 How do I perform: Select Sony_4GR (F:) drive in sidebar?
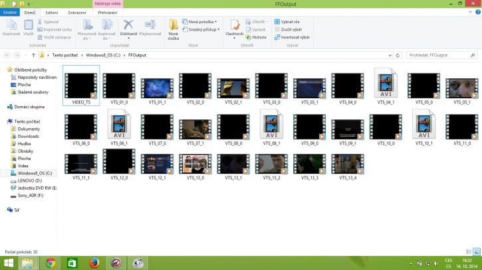30,196
